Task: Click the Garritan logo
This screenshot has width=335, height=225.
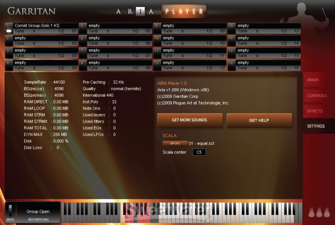Action: point(31,11)
